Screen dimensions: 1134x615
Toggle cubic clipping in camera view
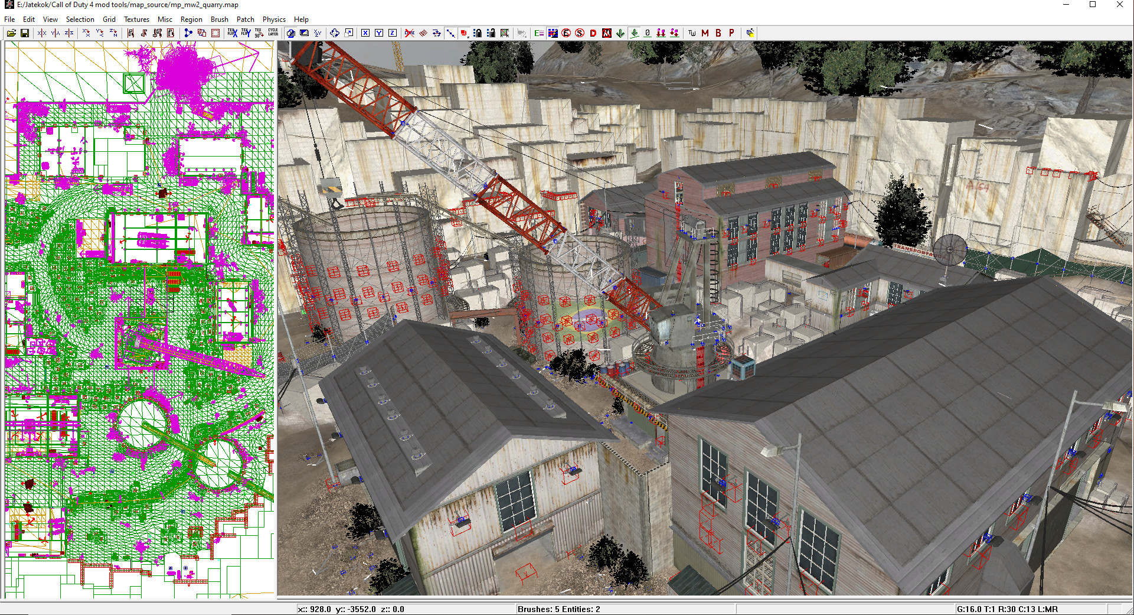click(x=290, y=33)
